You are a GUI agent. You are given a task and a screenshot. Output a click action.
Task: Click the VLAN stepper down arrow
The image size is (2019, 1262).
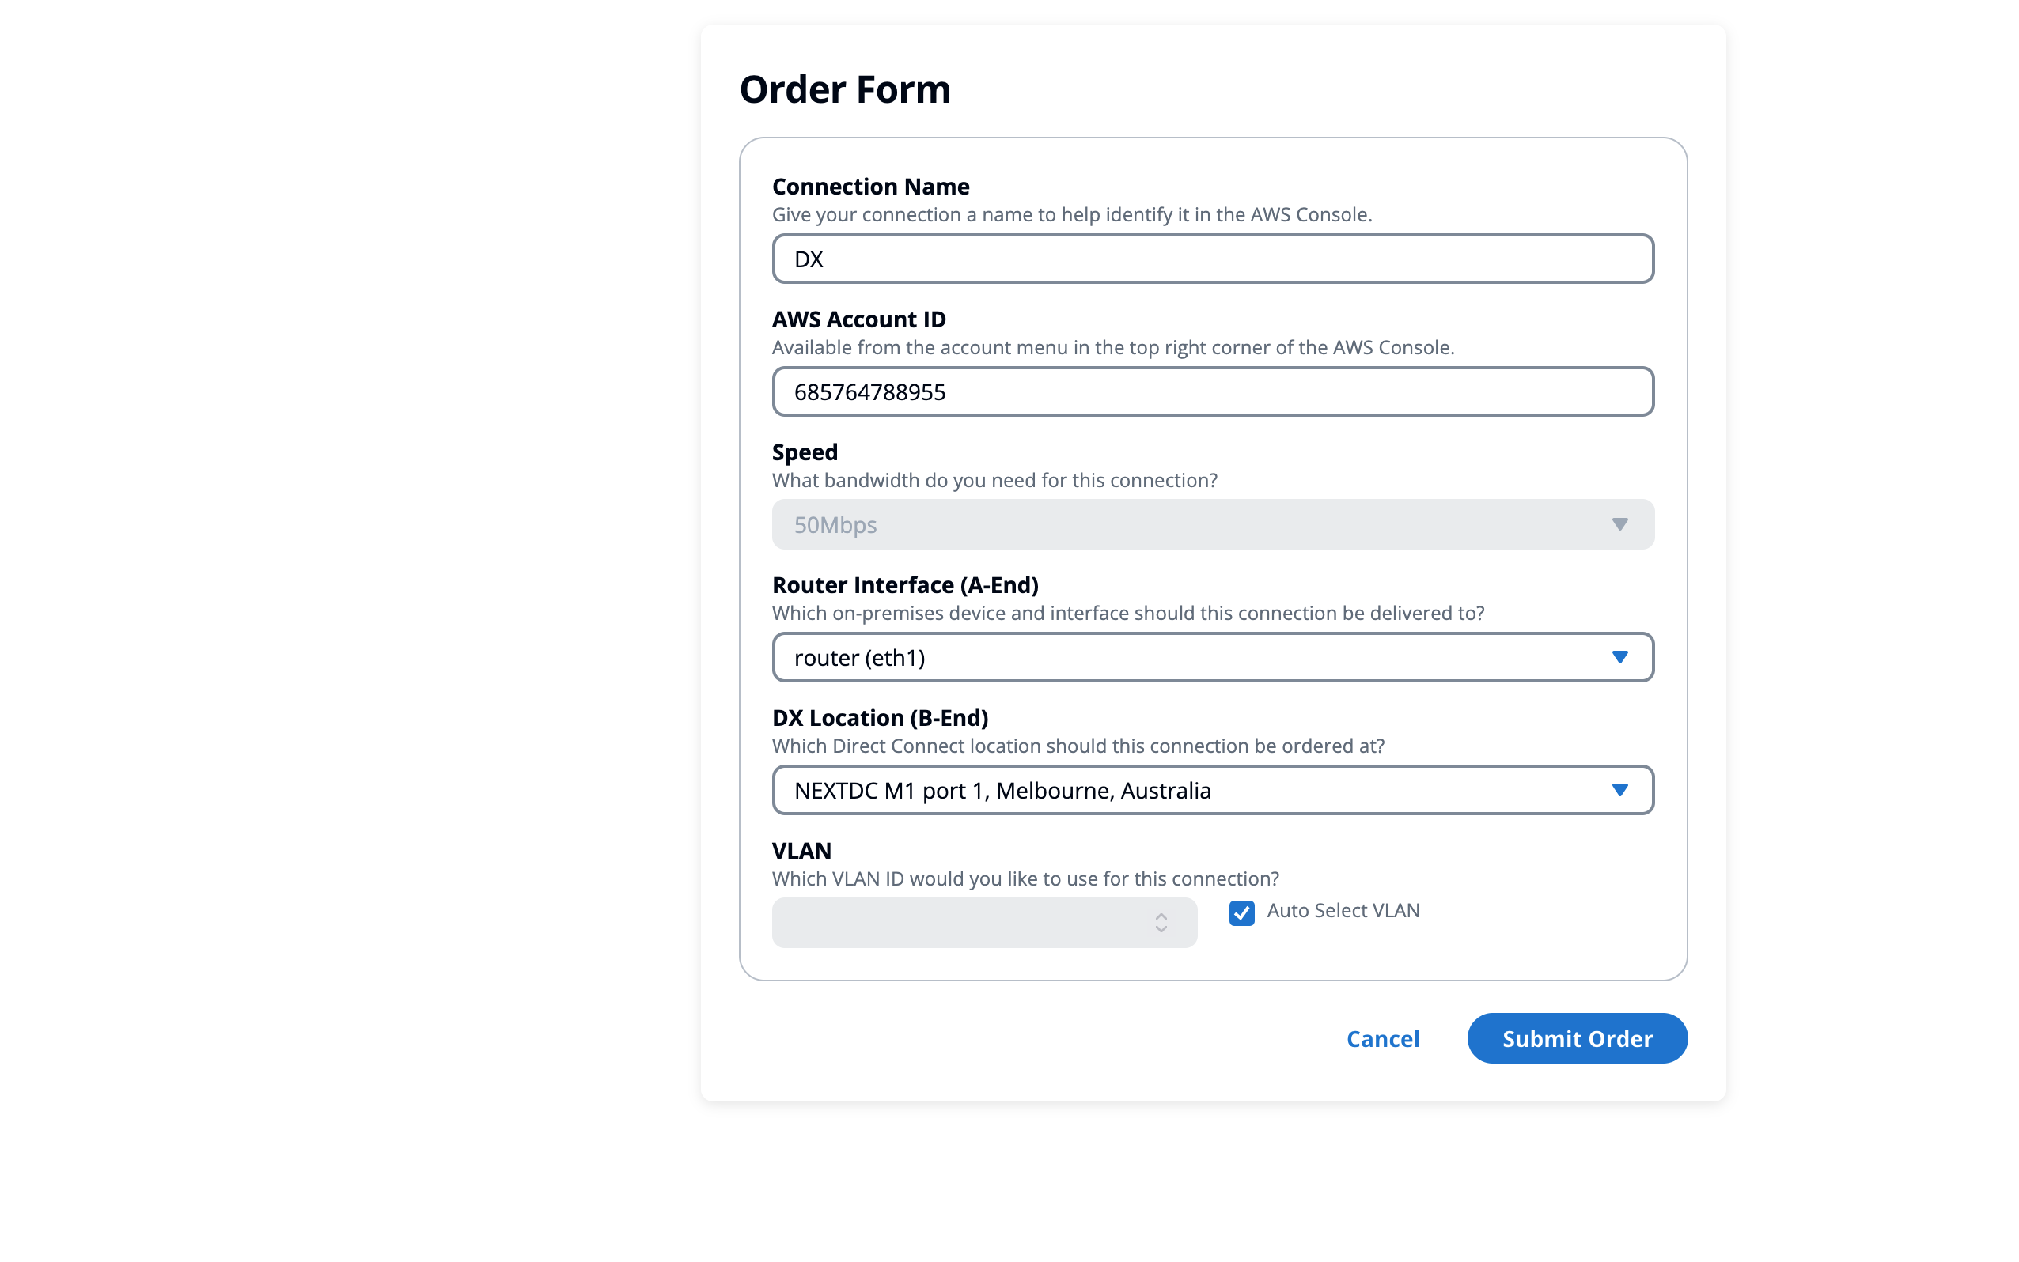pos(1161,929)
